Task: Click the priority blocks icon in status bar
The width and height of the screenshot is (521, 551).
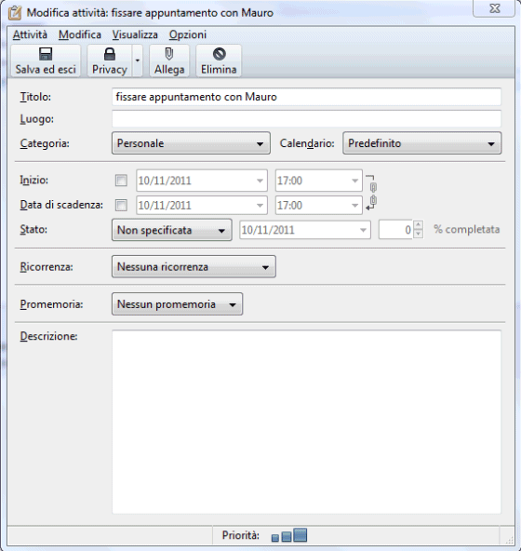Action: [x=289, y=535]
